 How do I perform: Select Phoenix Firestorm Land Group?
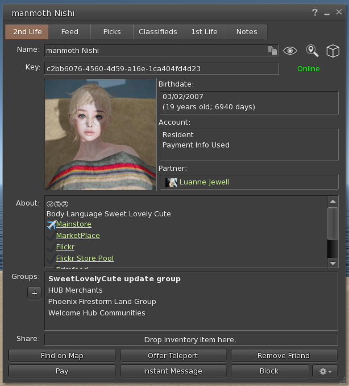click(x=102, y=302)
